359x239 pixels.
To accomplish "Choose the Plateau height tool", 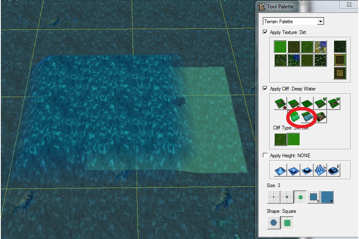I will click(334, 170).
